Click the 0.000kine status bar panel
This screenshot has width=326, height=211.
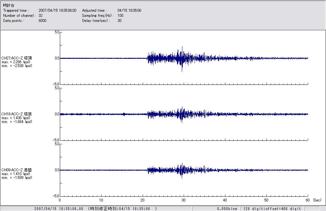(227, 209)
